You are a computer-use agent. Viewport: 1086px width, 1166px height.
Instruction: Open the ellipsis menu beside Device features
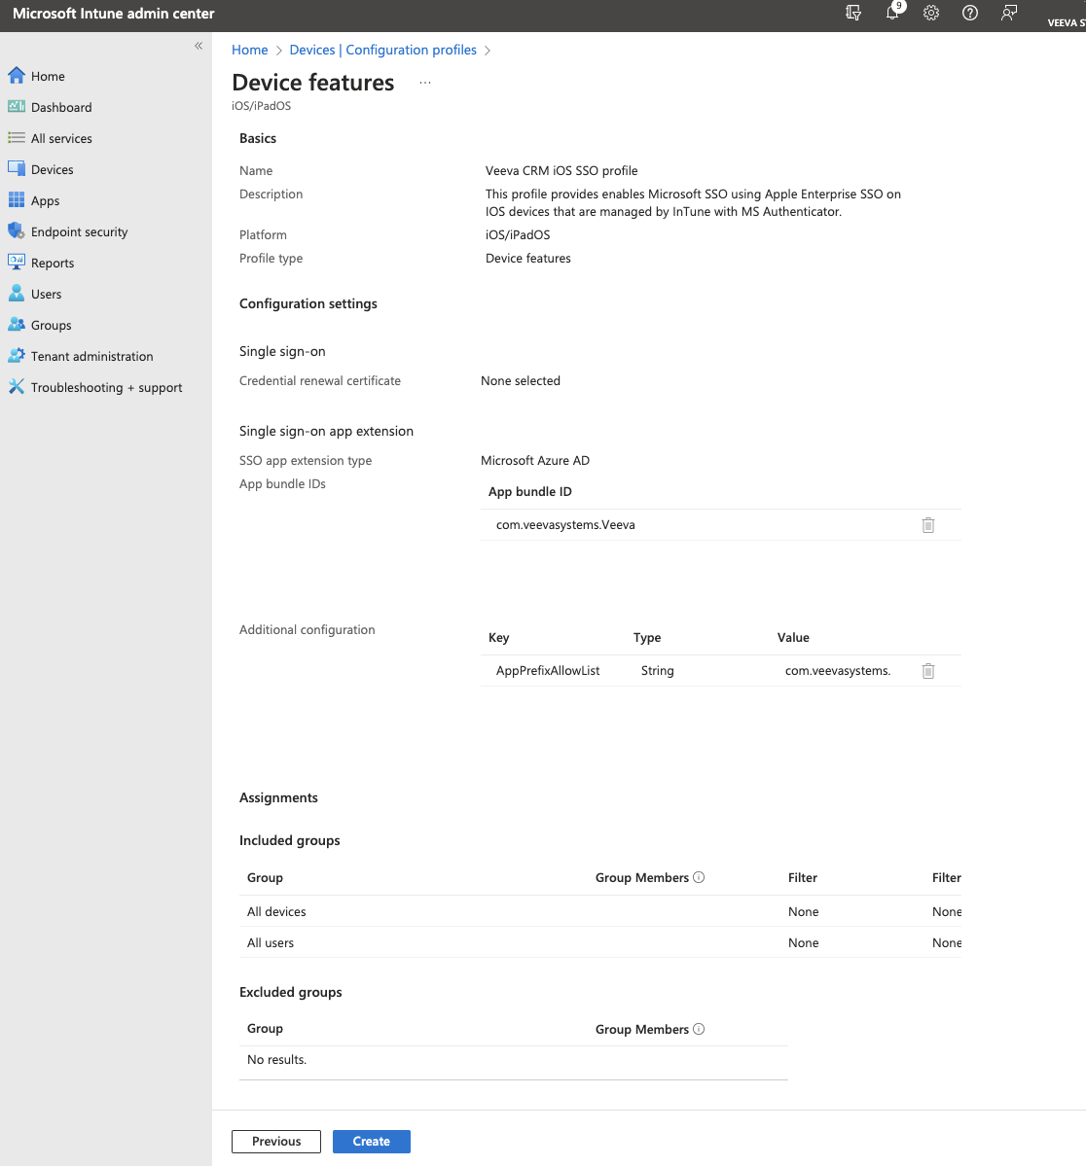[x=425, y=84]
